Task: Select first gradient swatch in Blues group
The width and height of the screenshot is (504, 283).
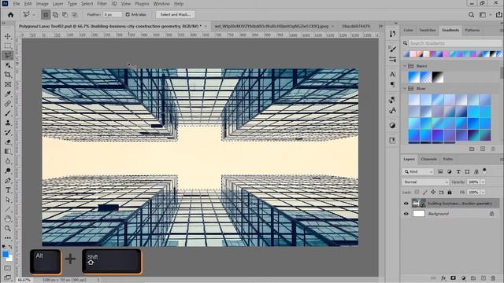Action: [414, 100]
